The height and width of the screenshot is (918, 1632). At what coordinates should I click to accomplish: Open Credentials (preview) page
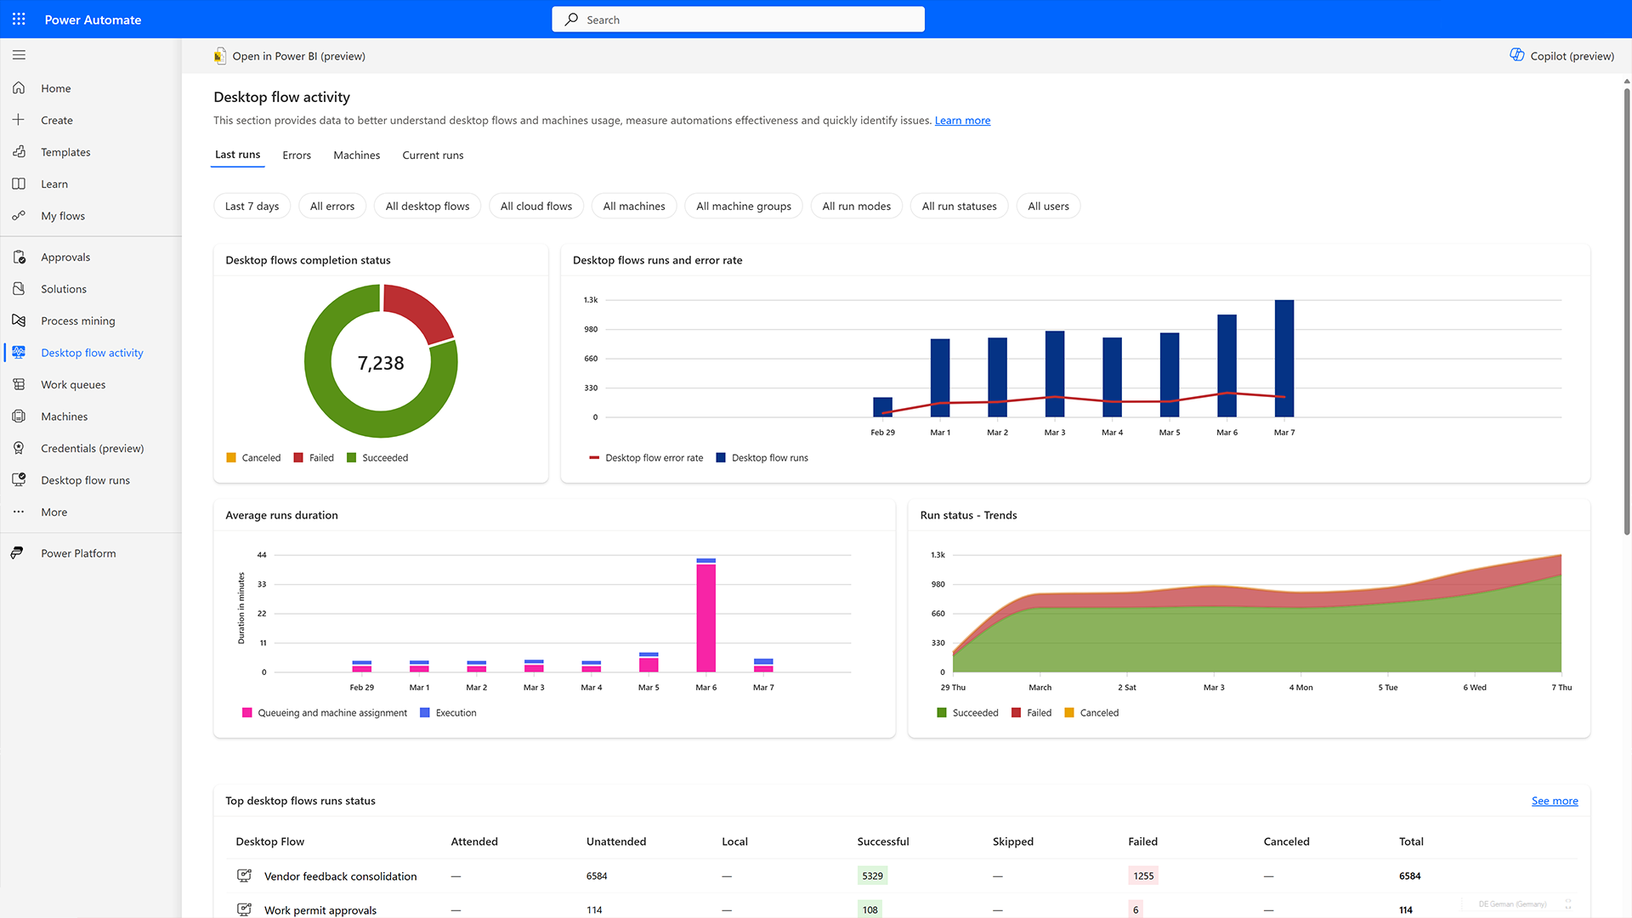point(93,448)
